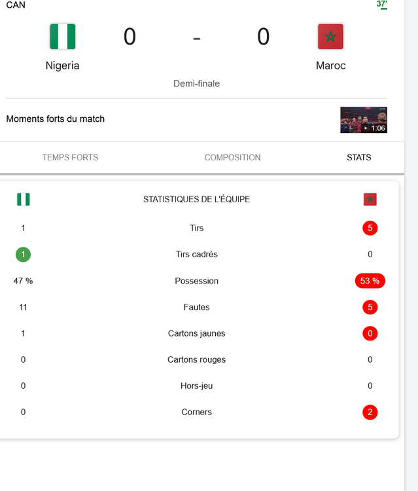Click the 37' live match minute indicator

(x=382, y=5)
